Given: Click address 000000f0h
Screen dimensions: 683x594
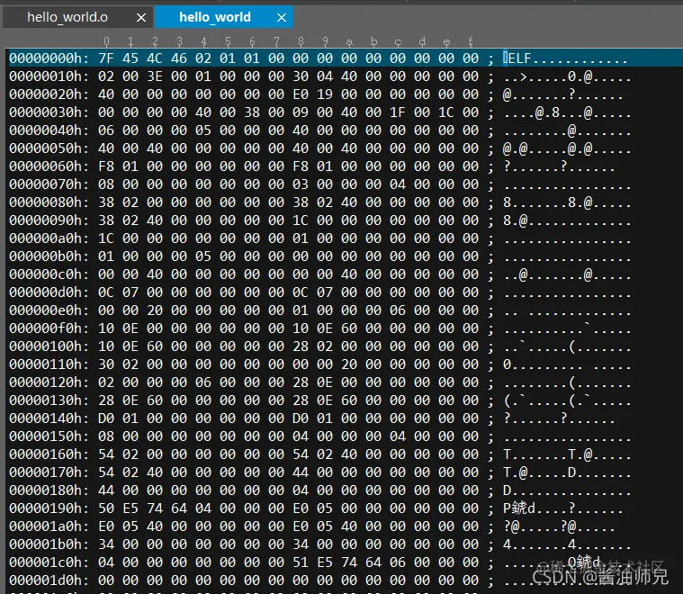Looking at the screenshot, I should (49, 328).
